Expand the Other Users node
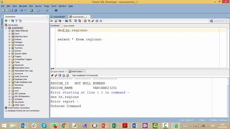The height and width of the screenshot is (129, 230). point(9,105)
